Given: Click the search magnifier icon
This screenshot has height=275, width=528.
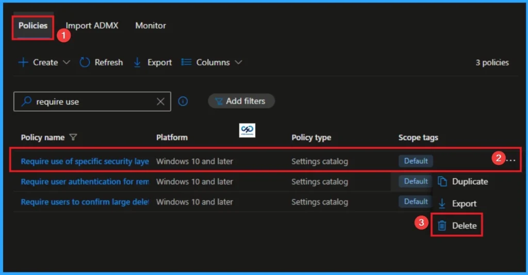Looking at the screenshot, I should click(x=26, y=101).
